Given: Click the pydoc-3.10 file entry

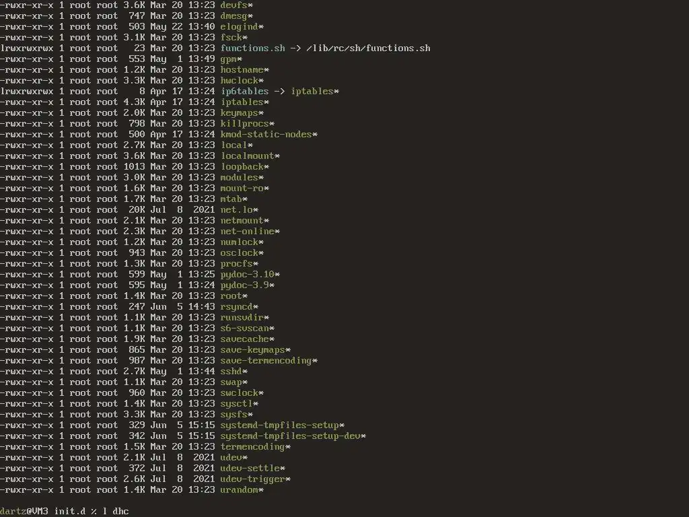Looking at the screenshot, I should [247, 275].
